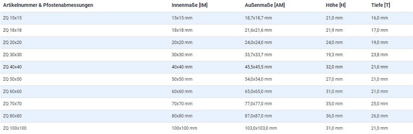Click the depth value in the ZQ 50x50 row
The height and width of the screenshot is (134, 413).
pyautogui.click(x=380, y=79)
